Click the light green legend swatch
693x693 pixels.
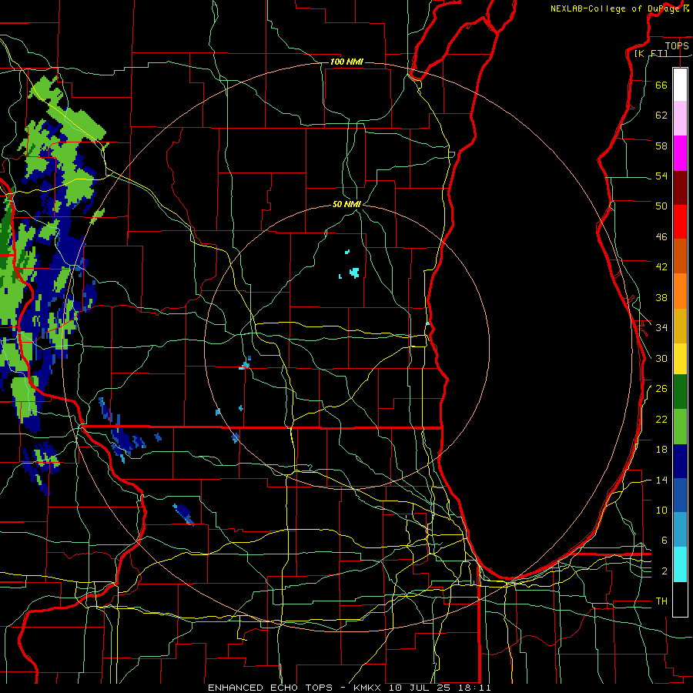coord(680,427)
